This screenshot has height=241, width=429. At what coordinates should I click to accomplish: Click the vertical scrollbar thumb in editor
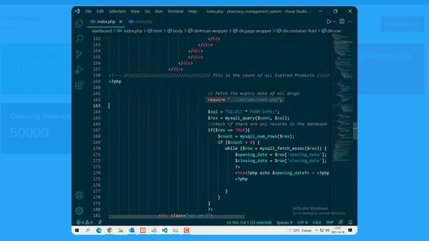[355, 131]
